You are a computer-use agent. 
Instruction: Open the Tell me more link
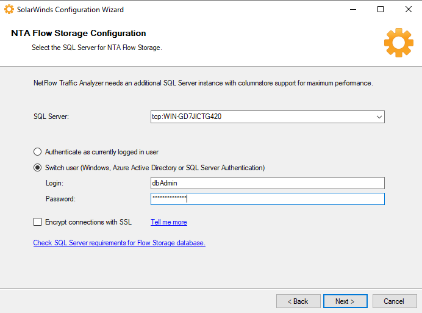point(169,222)
